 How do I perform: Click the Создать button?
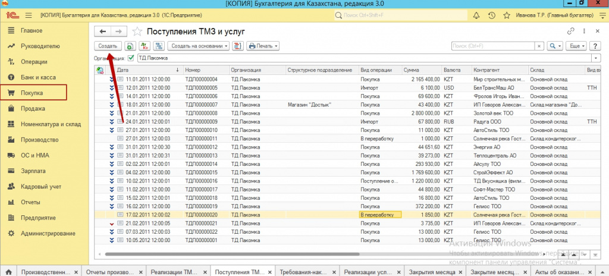[108, 46]
